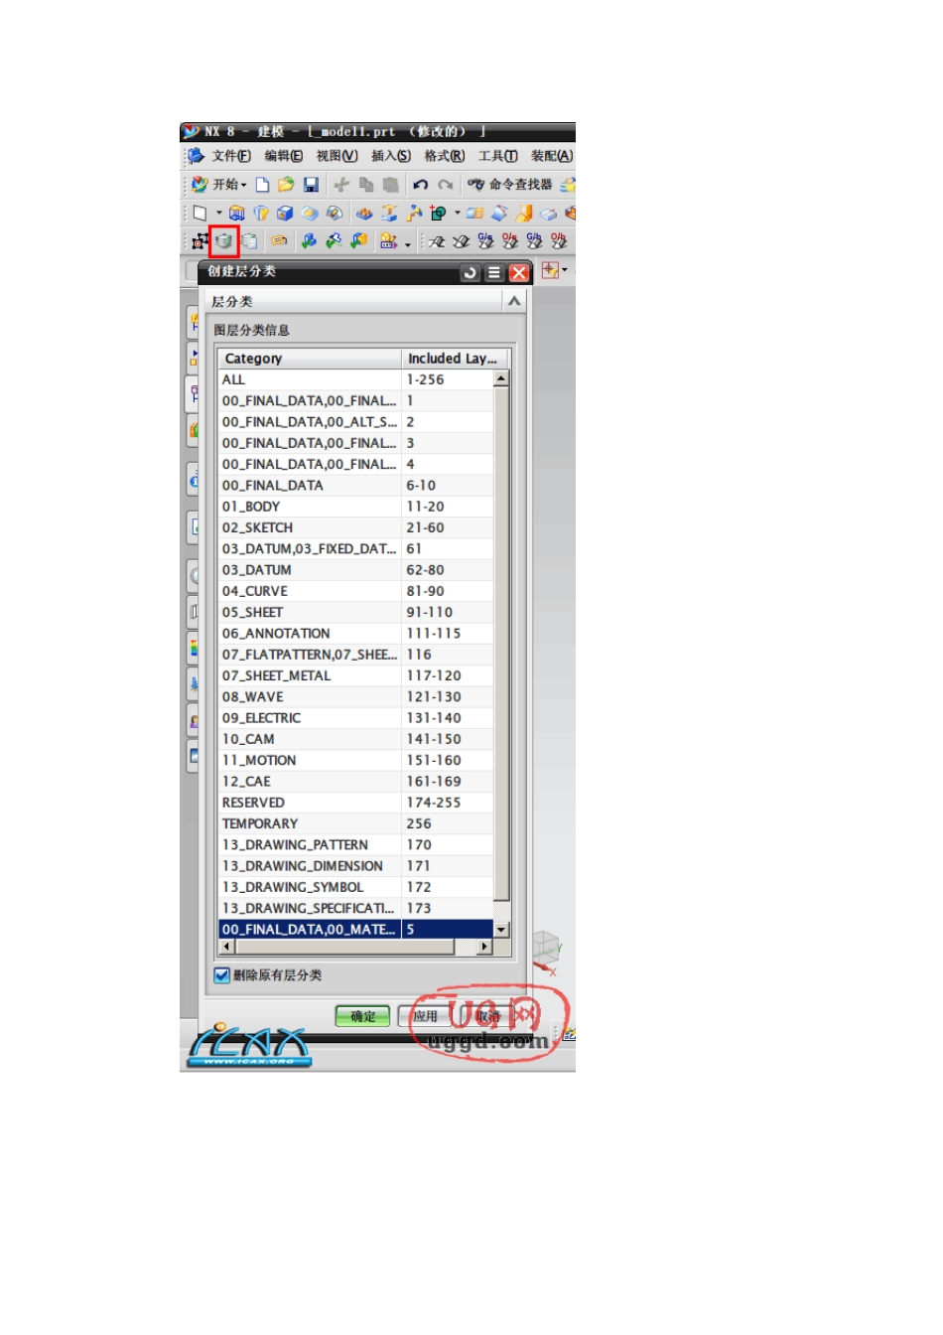
Task: Click the Open file folder icon
Action: (286, 185)
